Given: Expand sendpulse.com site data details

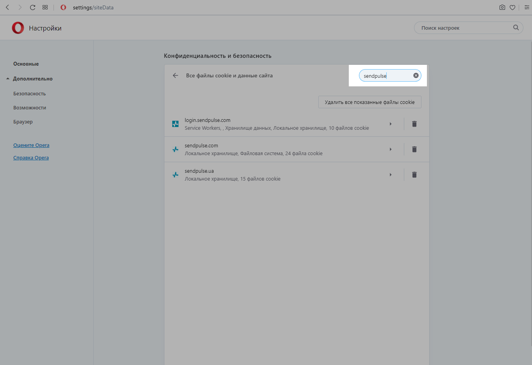Looking at the screenshot, I should pyautogui.click(x=391, y=149).
